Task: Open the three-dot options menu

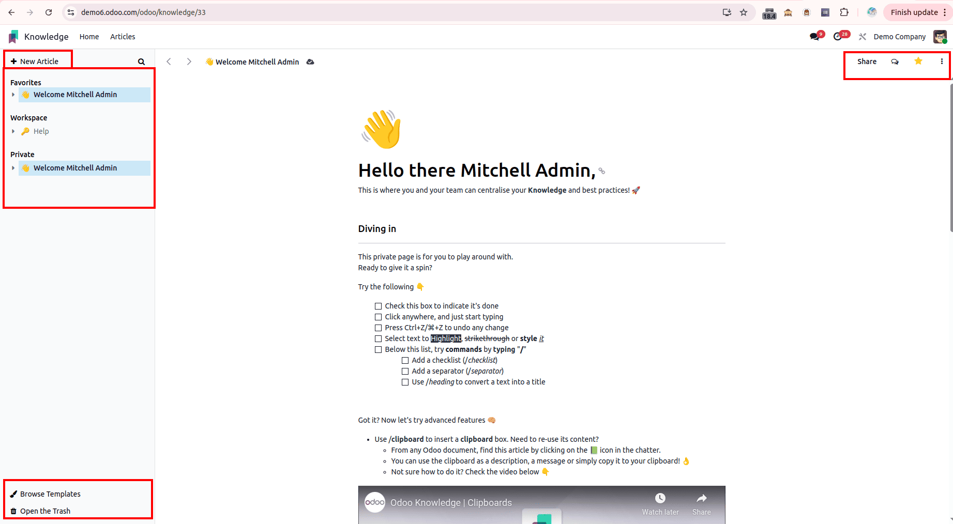Action: pos(941,61)
